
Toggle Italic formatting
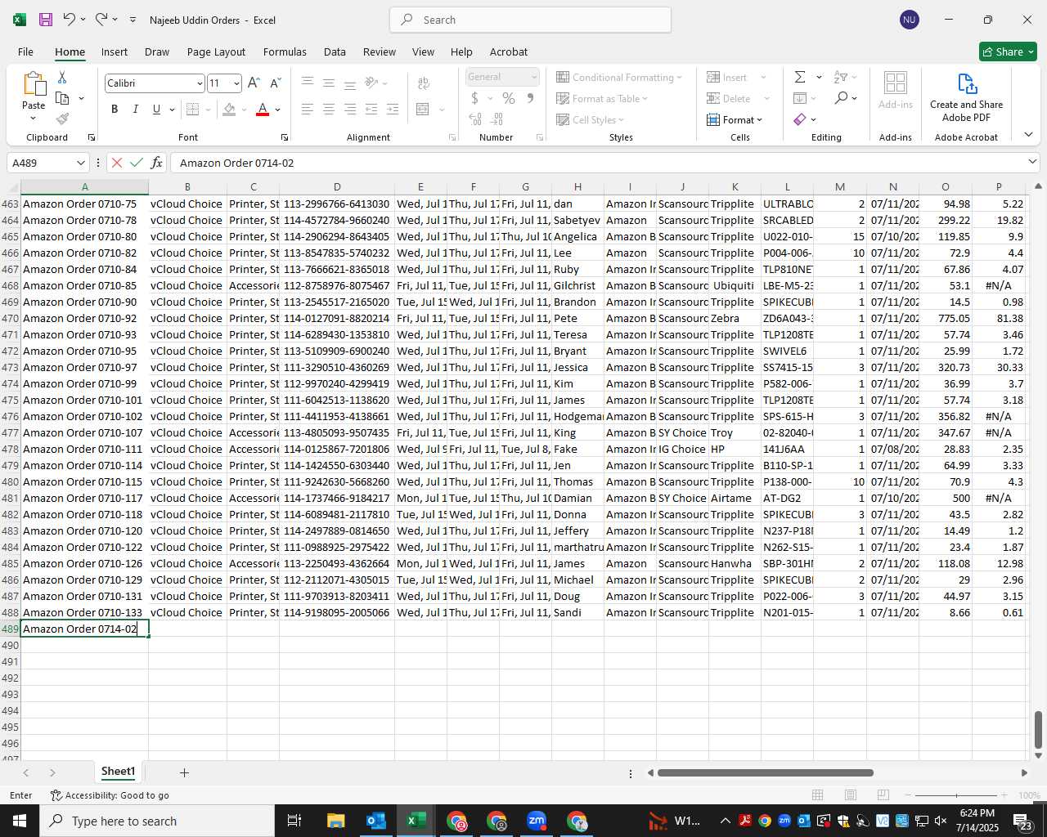[135, 109]
